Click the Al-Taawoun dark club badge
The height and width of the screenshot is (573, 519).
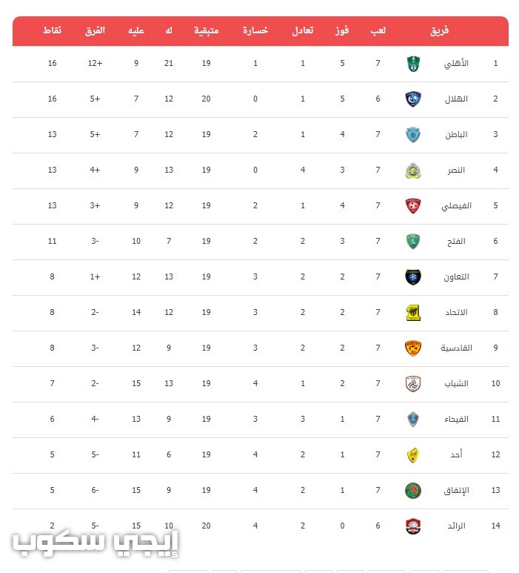click(x=413, y=277)
